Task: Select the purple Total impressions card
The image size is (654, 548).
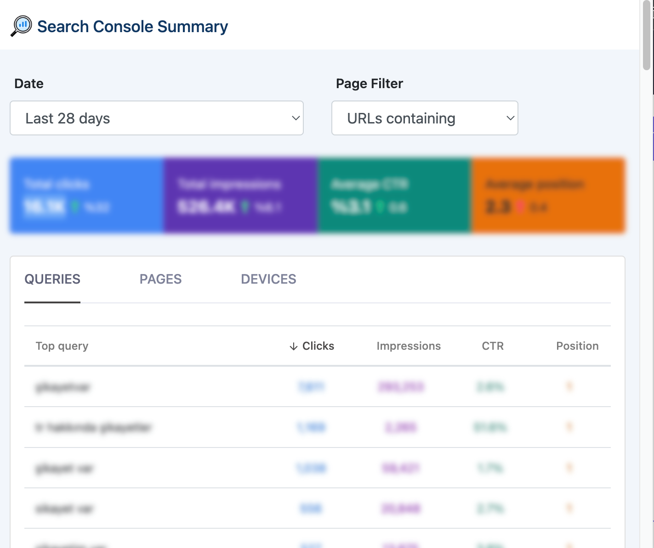Action: point(240,196)
